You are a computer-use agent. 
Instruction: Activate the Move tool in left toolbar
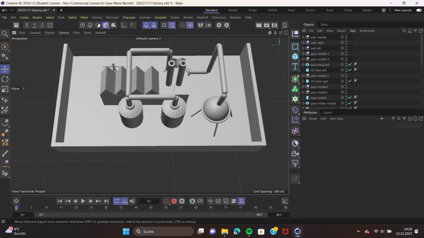point(5,69)
